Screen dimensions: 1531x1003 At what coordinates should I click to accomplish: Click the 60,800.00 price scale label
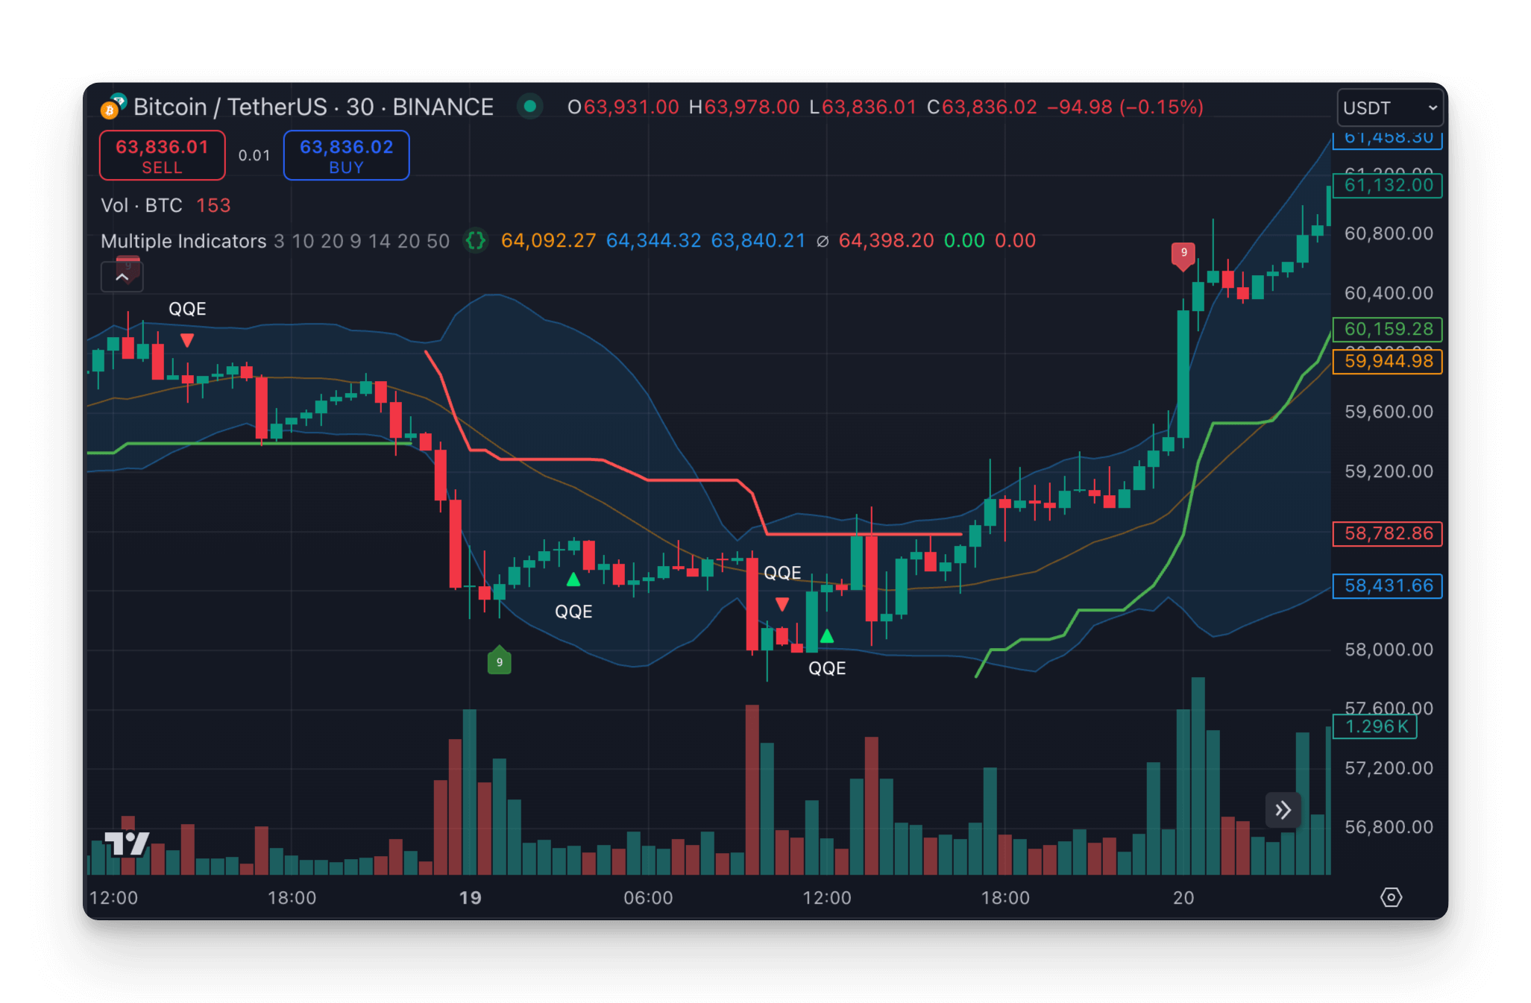(x=1389, y=234)
